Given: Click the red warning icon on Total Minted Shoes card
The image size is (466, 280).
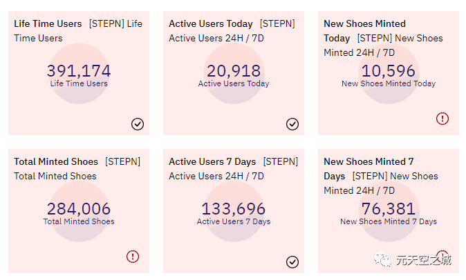Looking at the screenshot, I should pos(133,257).
